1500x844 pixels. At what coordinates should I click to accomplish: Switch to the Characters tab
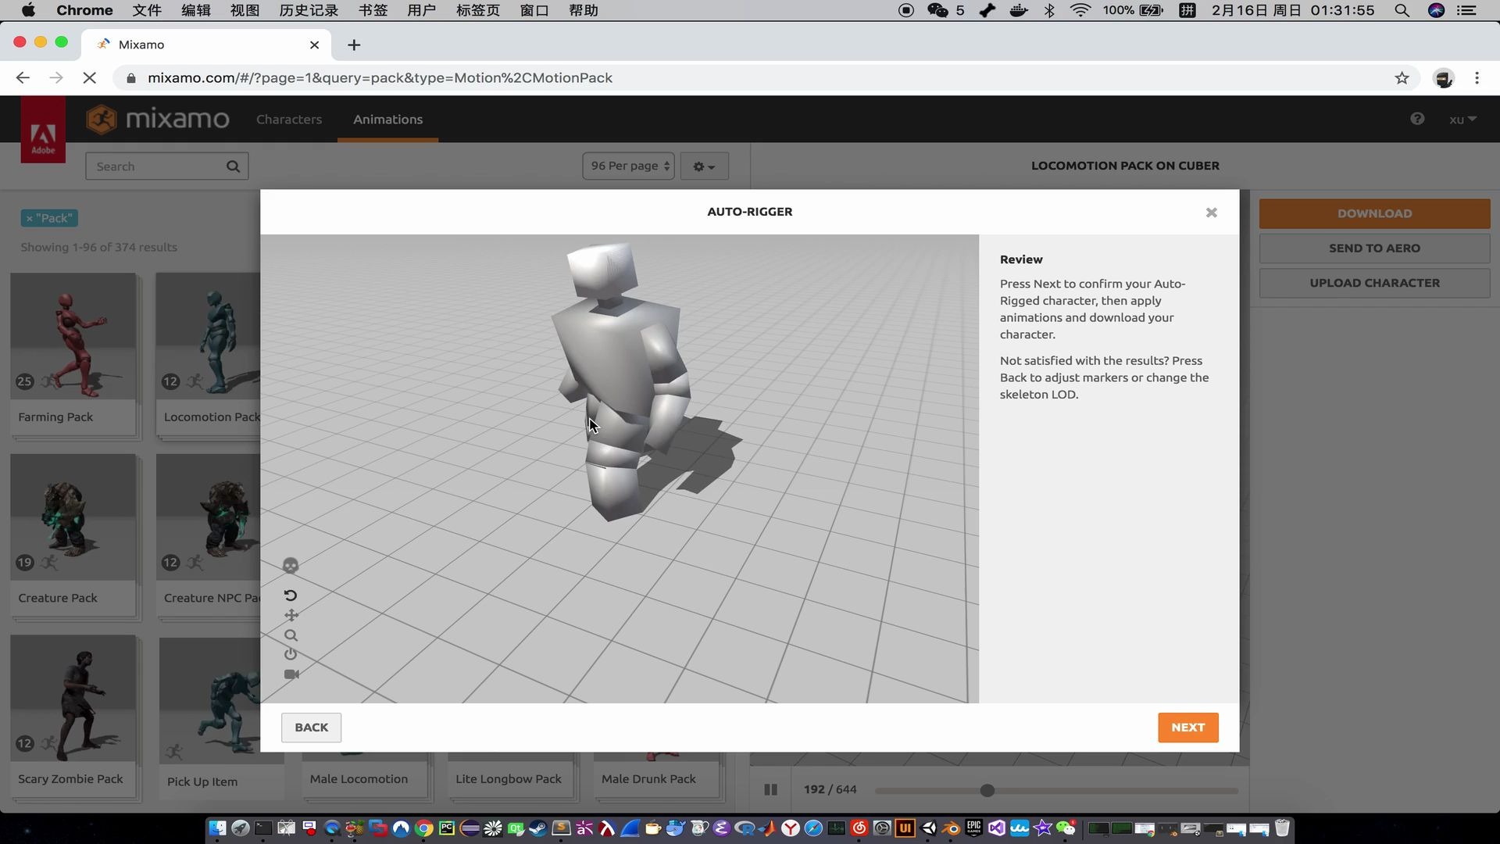pyautogui.click(x=289, y=120)
